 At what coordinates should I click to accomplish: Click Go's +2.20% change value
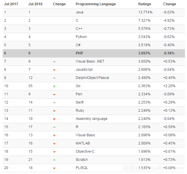pos(169,86)
